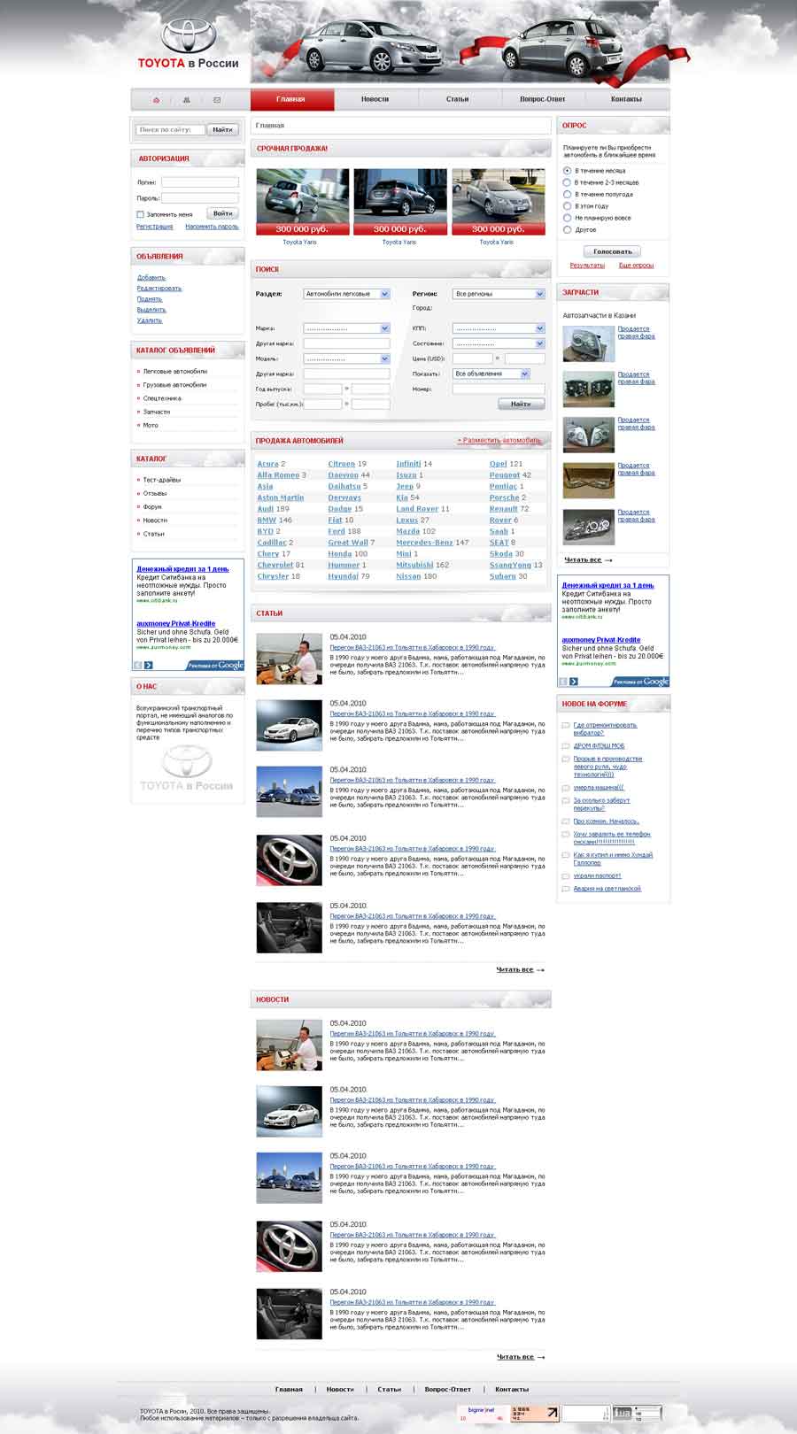Open 'Mercedes-Benz' in the brand list
Viewport: 797px width, 1434px height.
[x=424, y=543]
